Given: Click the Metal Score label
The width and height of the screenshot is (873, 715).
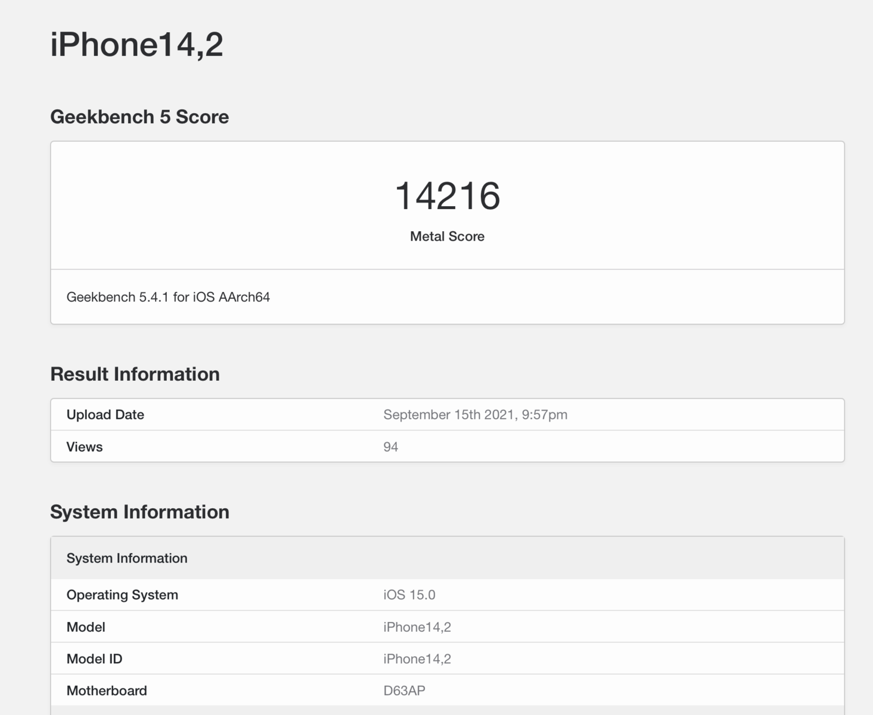Looking at the screenshot, I should pyautogui.click(x=448, y=237).
